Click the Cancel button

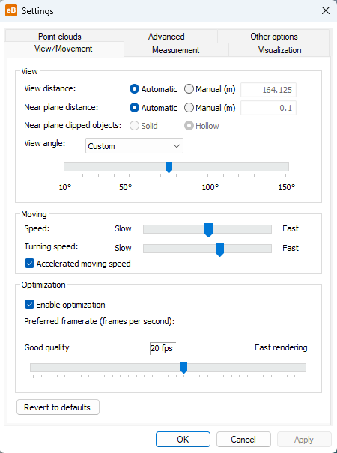click(x=243, y=439)
